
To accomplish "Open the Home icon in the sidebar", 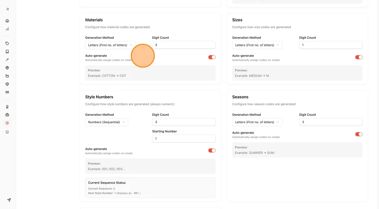I will 7,21.
